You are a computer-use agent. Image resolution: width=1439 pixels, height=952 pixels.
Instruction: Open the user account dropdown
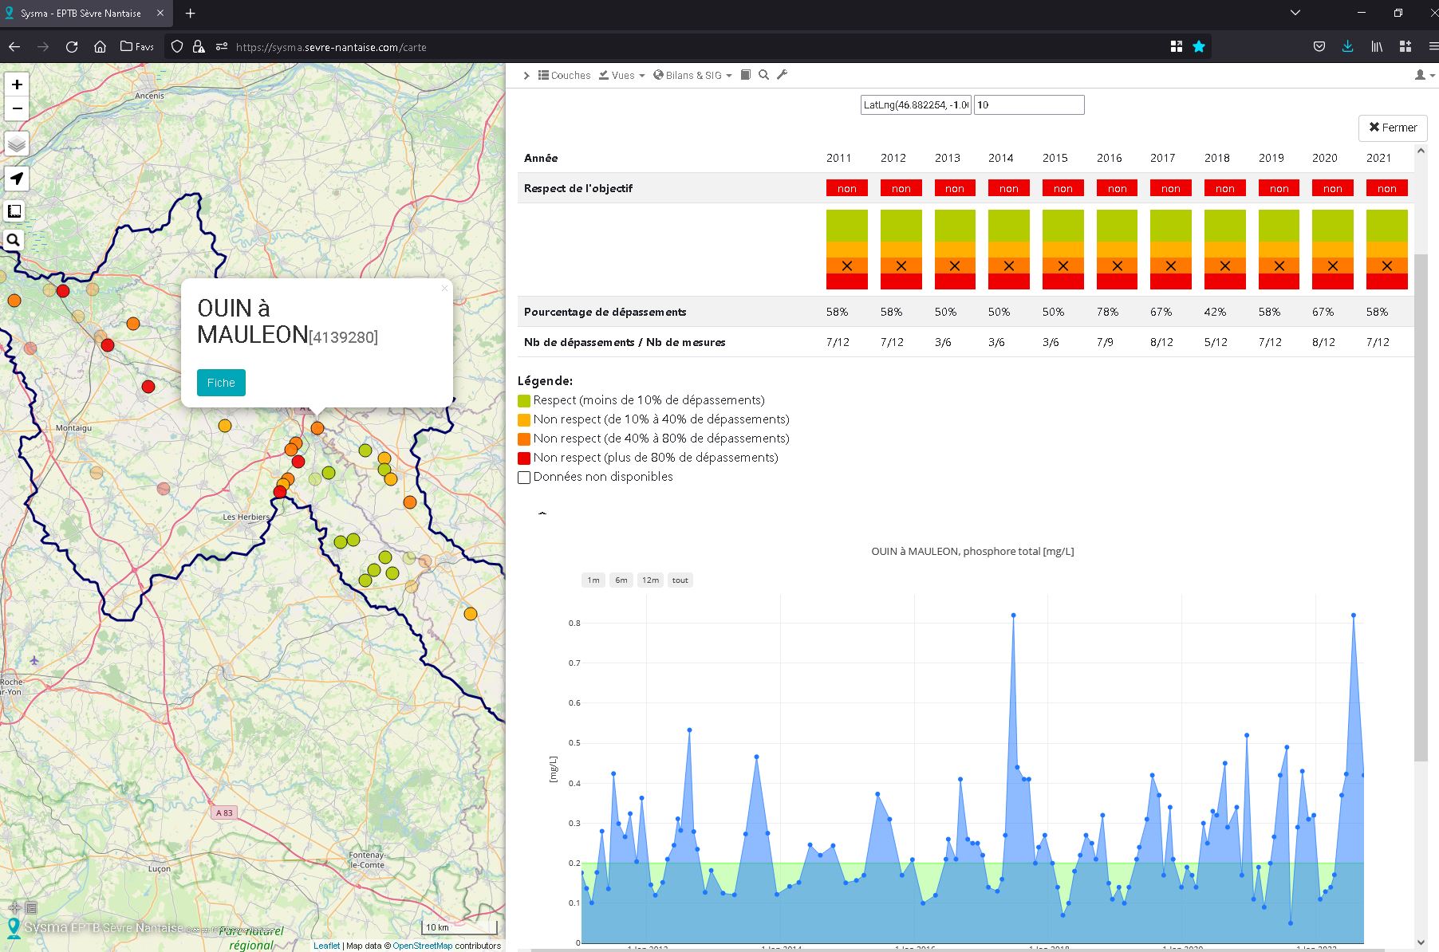[1424, 75]
